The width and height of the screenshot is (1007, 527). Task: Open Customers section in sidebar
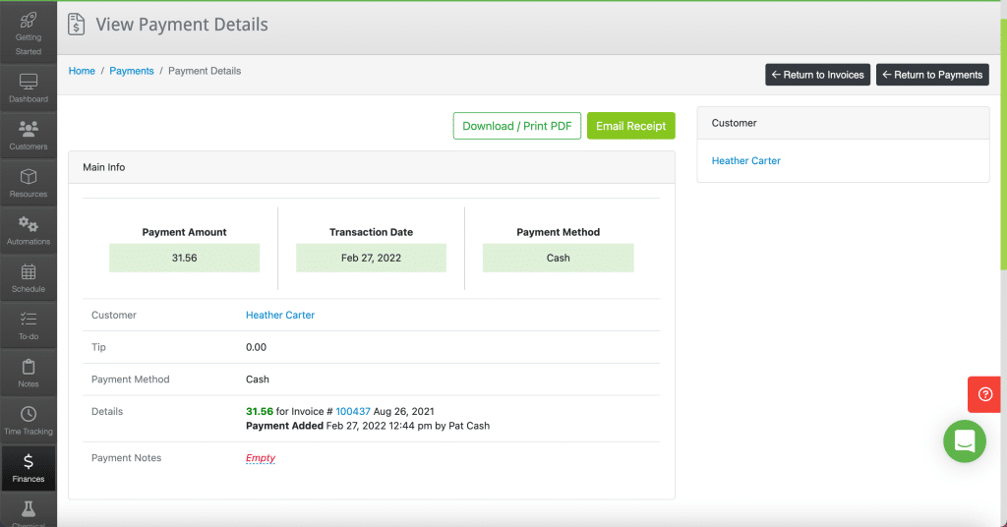(x=29, y=136)
